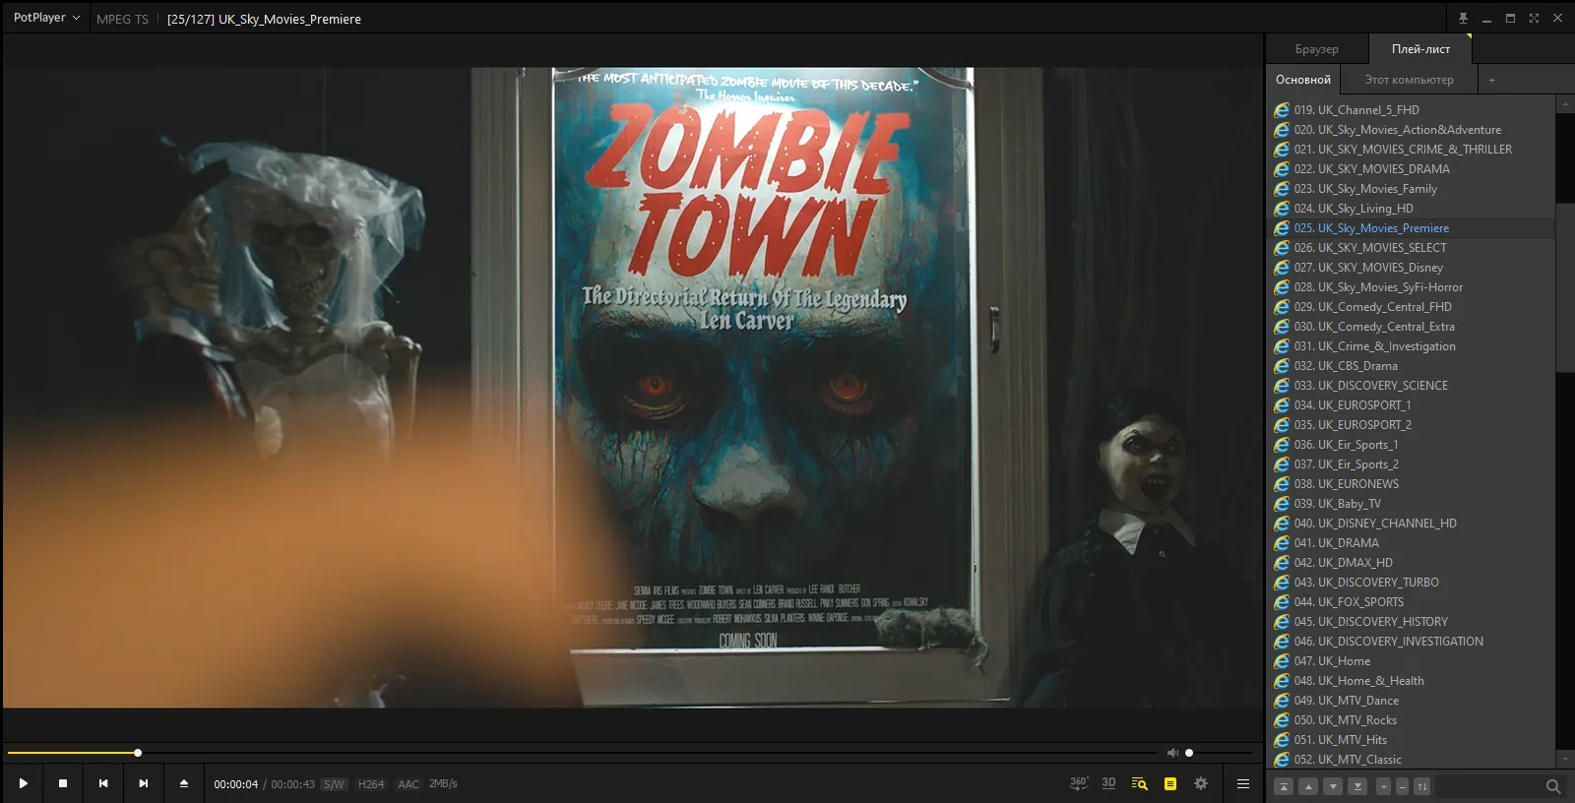Viewport: 1575px width, 803px height.
Task: Select 021. UK_SKY_MOVIES_CRIME_&_THRILLER
Action: tap(1412, 150)
